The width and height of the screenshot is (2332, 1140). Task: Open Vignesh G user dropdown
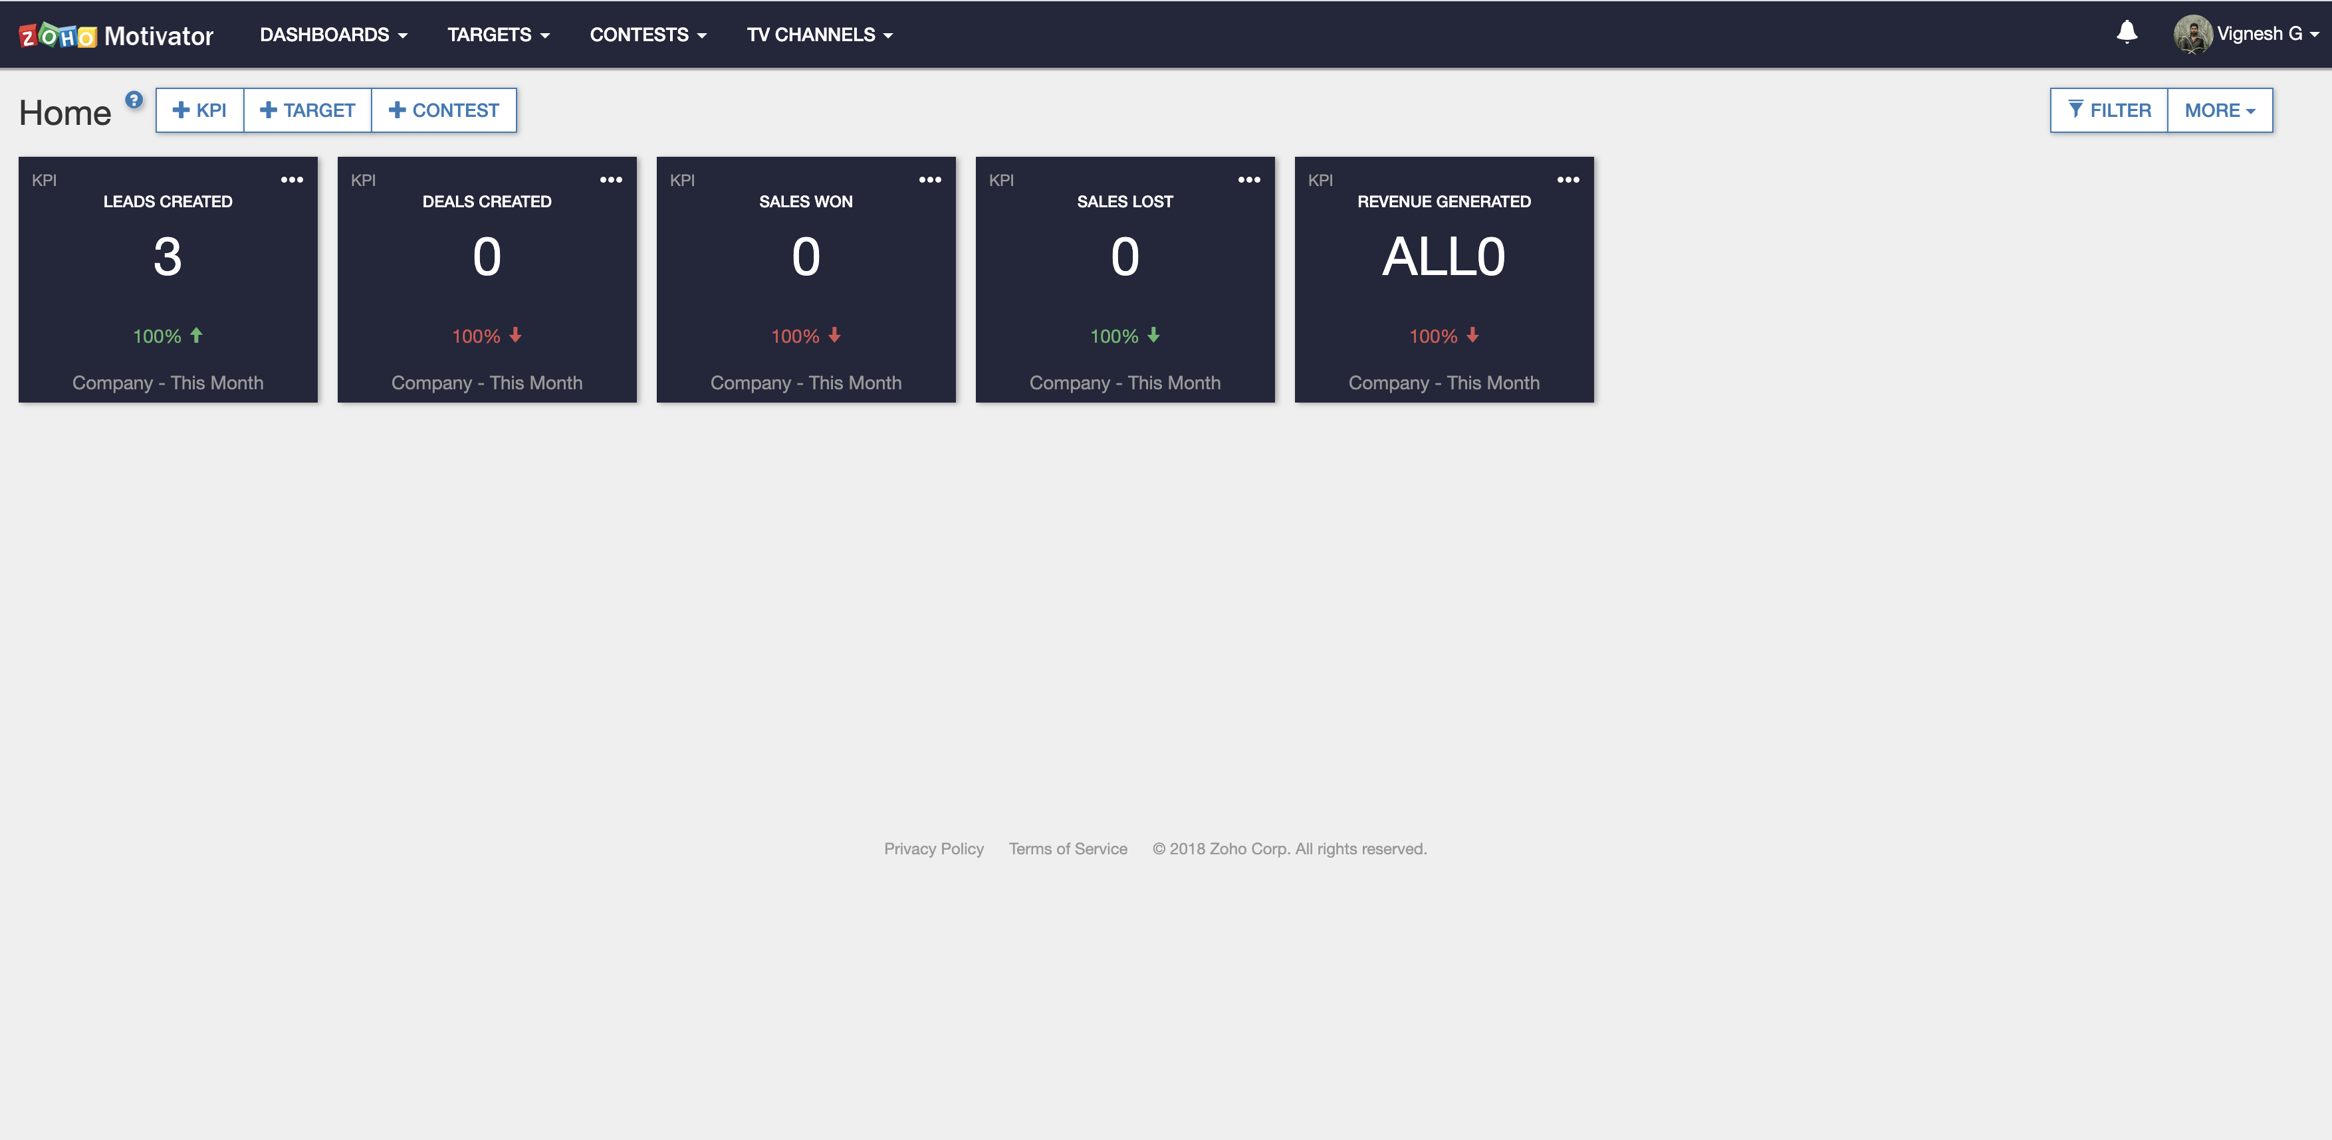click(x=2268, y=33)
